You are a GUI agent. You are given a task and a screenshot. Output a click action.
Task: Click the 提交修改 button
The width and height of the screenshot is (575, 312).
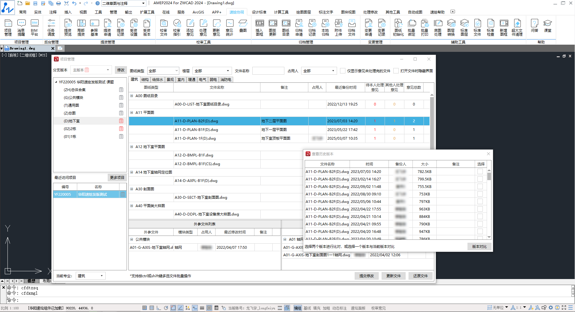click(367, 276)
